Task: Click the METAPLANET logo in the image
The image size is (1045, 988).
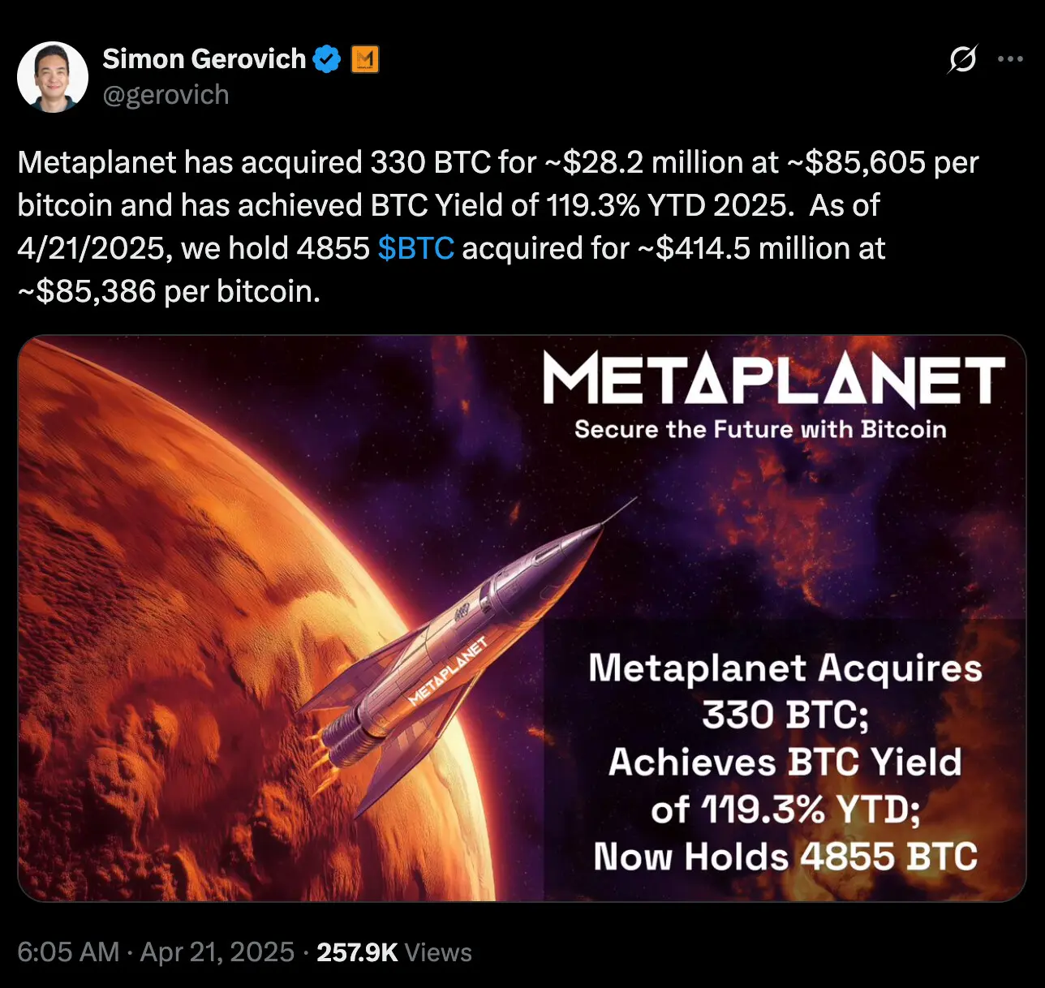Action: [x=773, y=379]
